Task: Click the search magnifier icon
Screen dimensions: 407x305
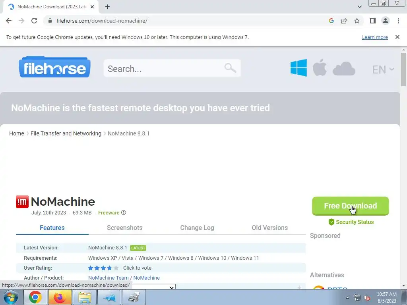Action: [x=230, y=68]
